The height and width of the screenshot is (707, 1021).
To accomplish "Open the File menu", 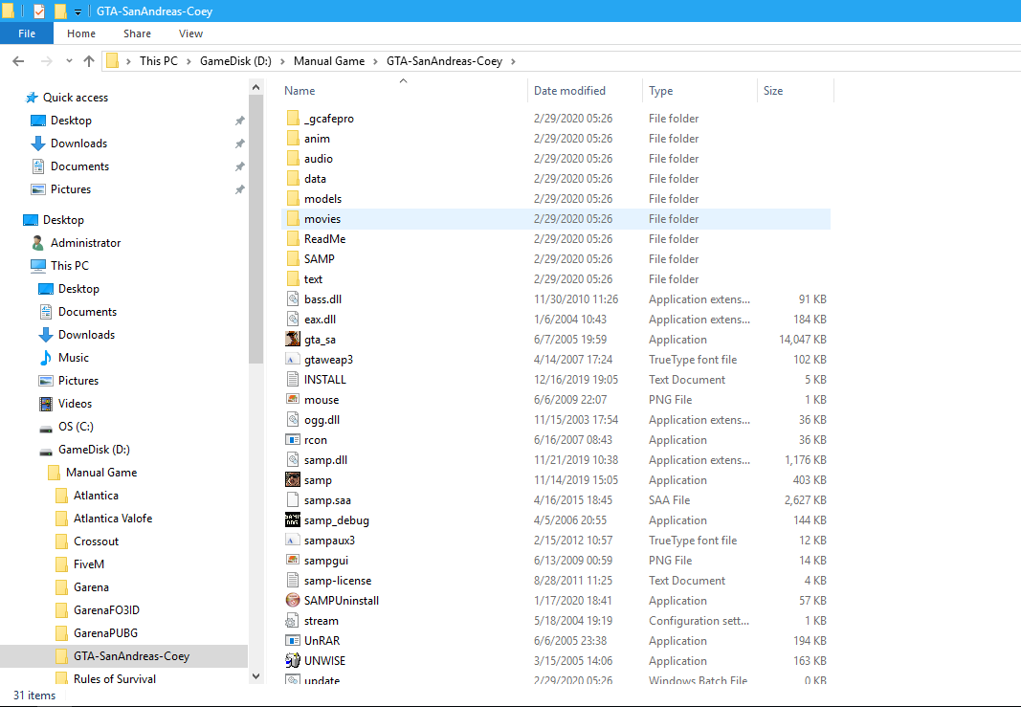I will 27,33.
